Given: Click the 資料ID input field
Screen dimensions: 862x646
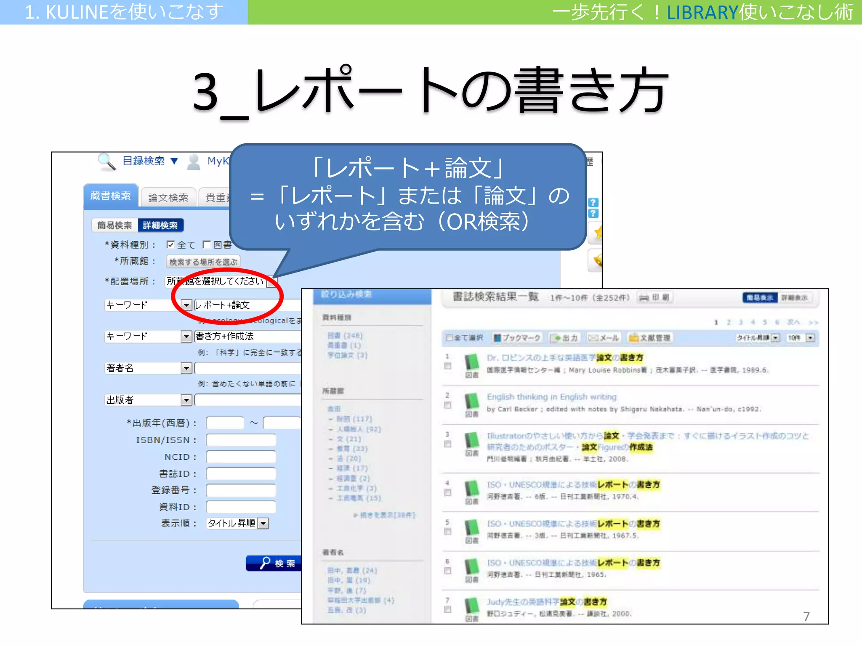Looking at the screenshot, I should (x=241, y=507).
